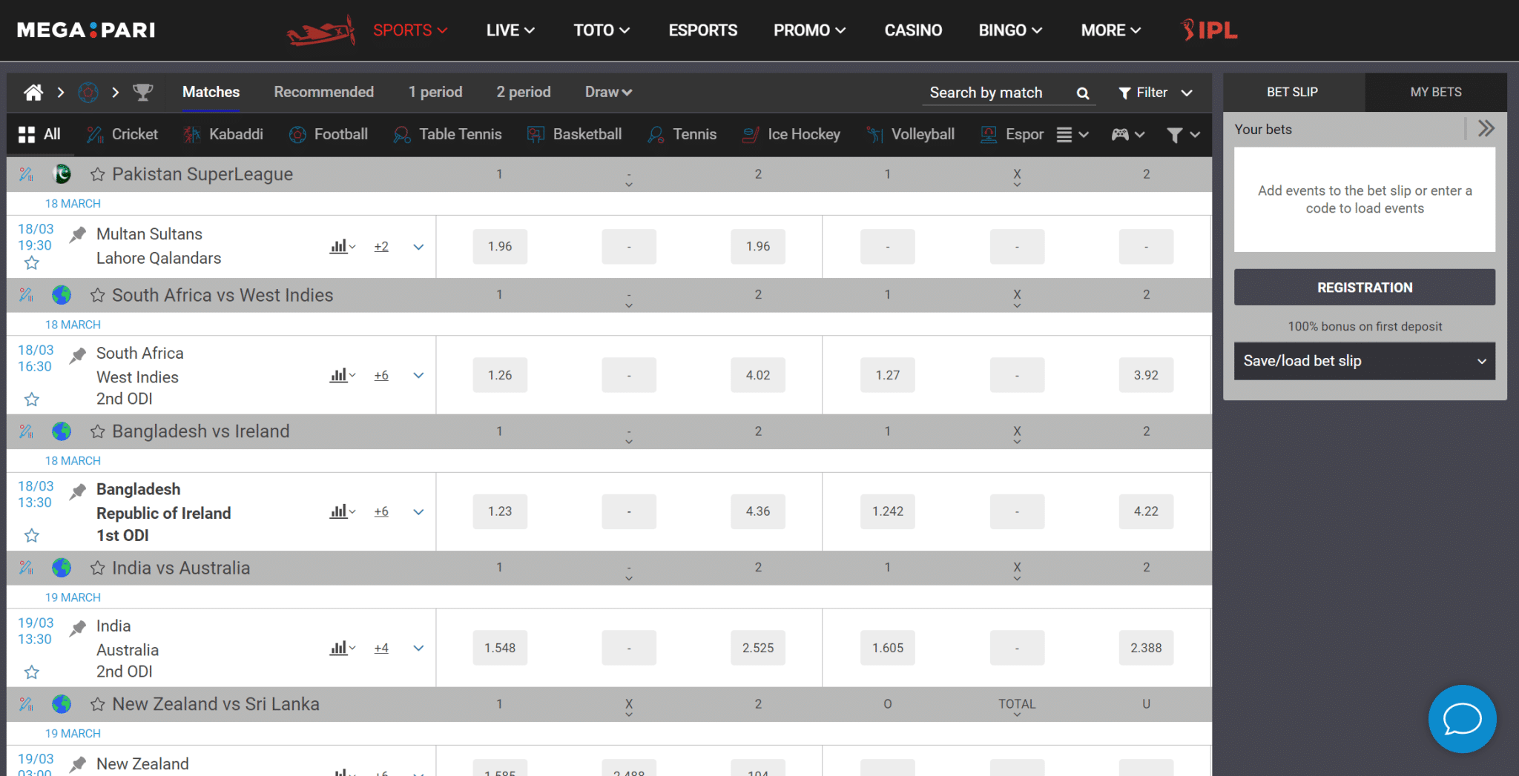
Task: Bet on West Indies at 4.02
Action: tap(758, 375)
